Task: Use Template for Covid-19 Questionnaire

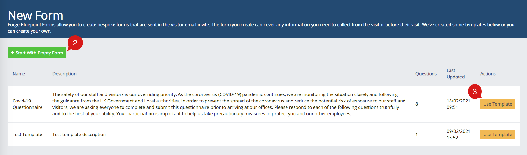Action: point(497,104)
